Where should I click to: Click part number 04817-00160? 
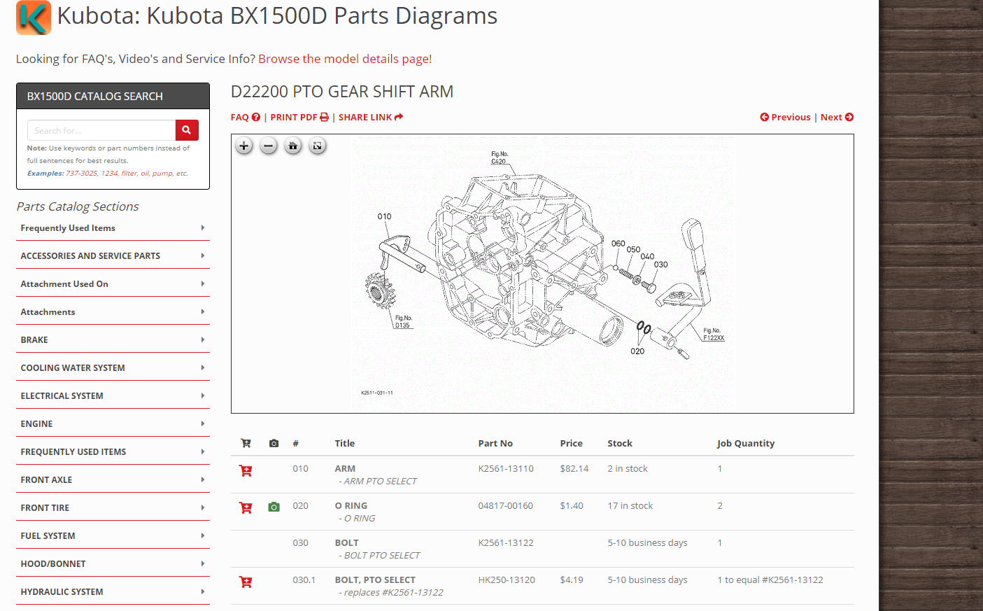[505, 505]
